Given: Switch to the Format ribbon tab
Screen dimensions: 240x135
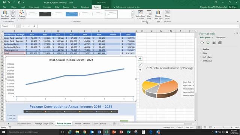Looking at the screenshot, I should click(106, 7).
